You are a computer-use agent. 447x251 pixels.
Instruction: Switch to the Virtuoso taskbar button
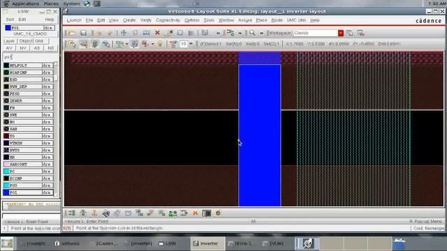point(68,243)
